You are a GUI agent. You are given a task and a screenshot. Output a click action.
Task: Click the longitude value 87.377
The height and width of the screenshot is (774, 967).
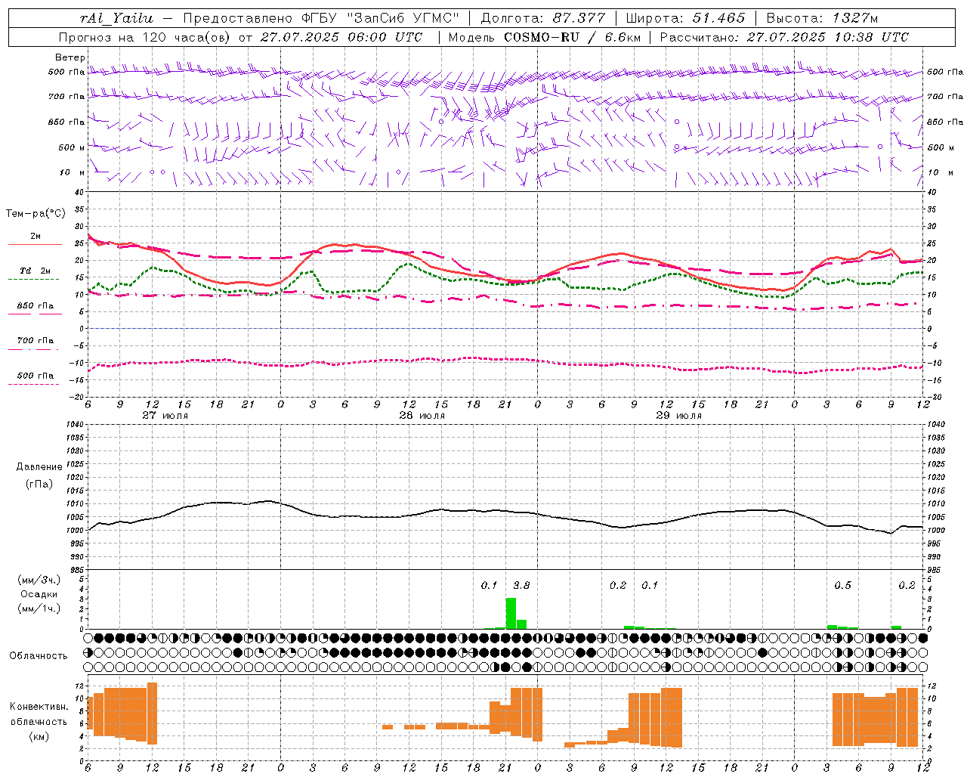point(579,18)
